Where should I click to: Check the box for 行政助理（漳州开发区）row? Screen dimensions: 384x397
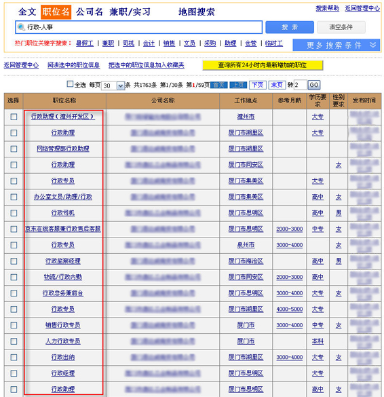coord(14,117)
